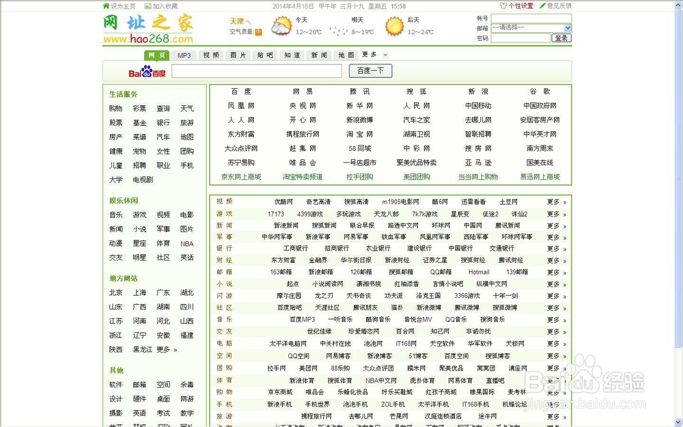
Task: Switch to the 地图 search tab
Action: pos(346,55)
